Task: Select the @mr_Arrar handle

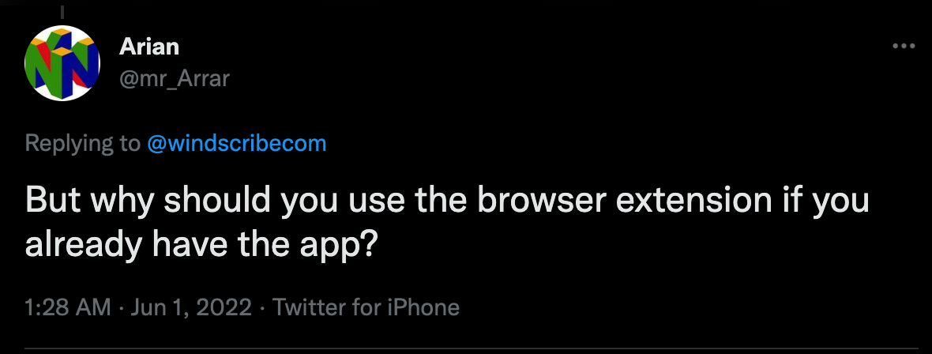Action: [x=174, y=78]
